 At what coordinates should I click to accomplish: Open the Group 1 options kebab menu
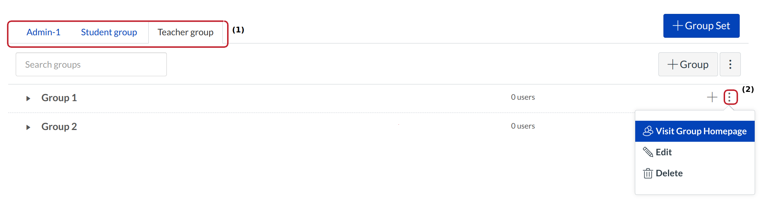coord(730,97)
